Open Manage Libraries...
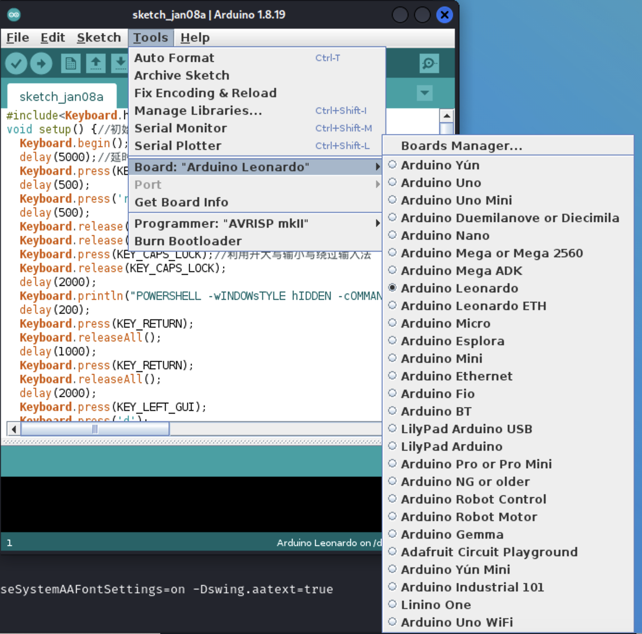 point(256,111)
